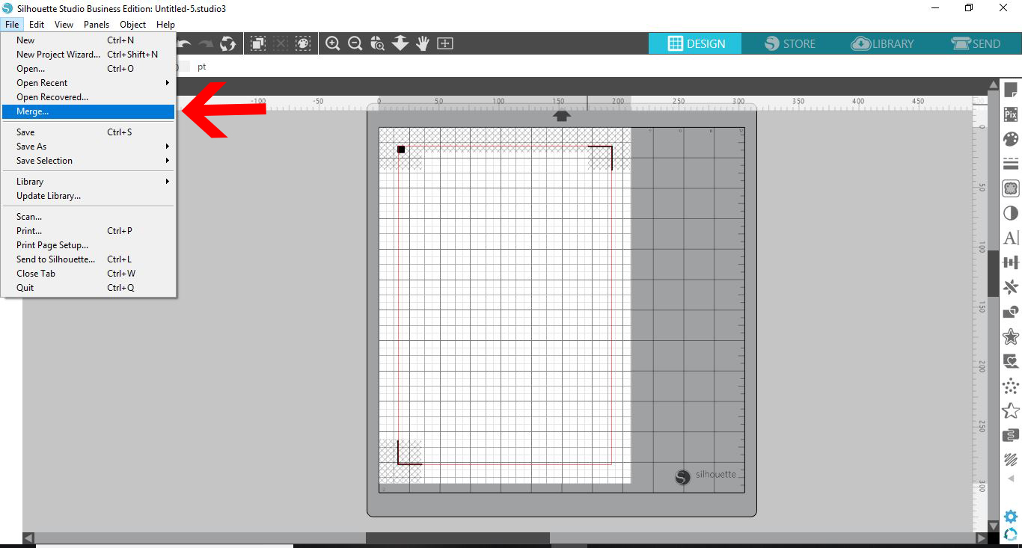The image size is (1022, 548).
Task: Expand the Save As submenu
Action: tap(88, 147)
